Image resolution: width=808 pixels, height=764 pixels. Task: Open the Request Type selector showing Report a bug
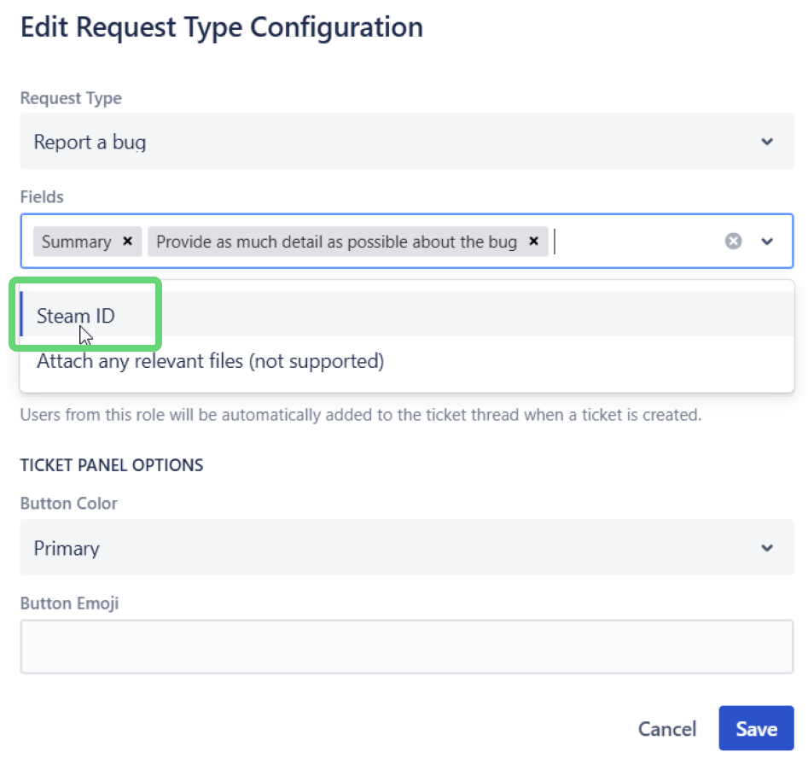pyautogui.click(x=341, y=142)
